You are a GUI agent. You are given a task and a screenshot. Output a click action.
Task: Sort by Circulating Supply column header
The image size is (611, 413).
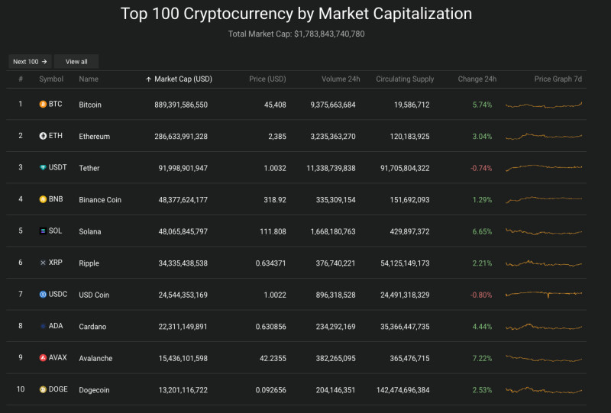coord(405,79)
